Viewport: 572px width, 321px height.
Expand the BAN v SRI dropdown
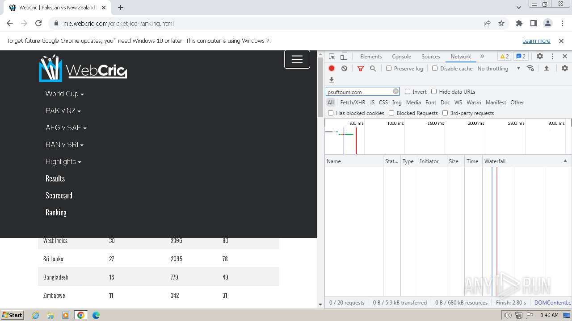(64, 144)
